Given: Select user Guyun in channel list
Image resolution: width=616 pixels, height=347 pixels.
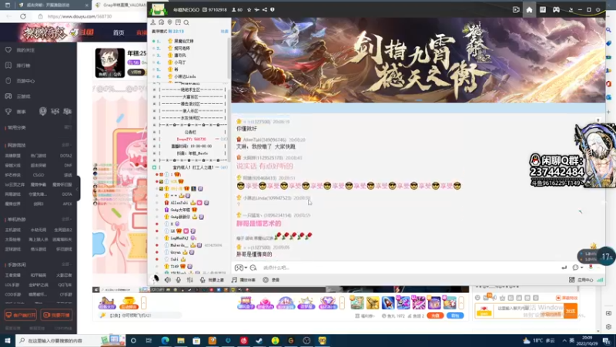Looking at the screenshot, I should pos(176,252).
